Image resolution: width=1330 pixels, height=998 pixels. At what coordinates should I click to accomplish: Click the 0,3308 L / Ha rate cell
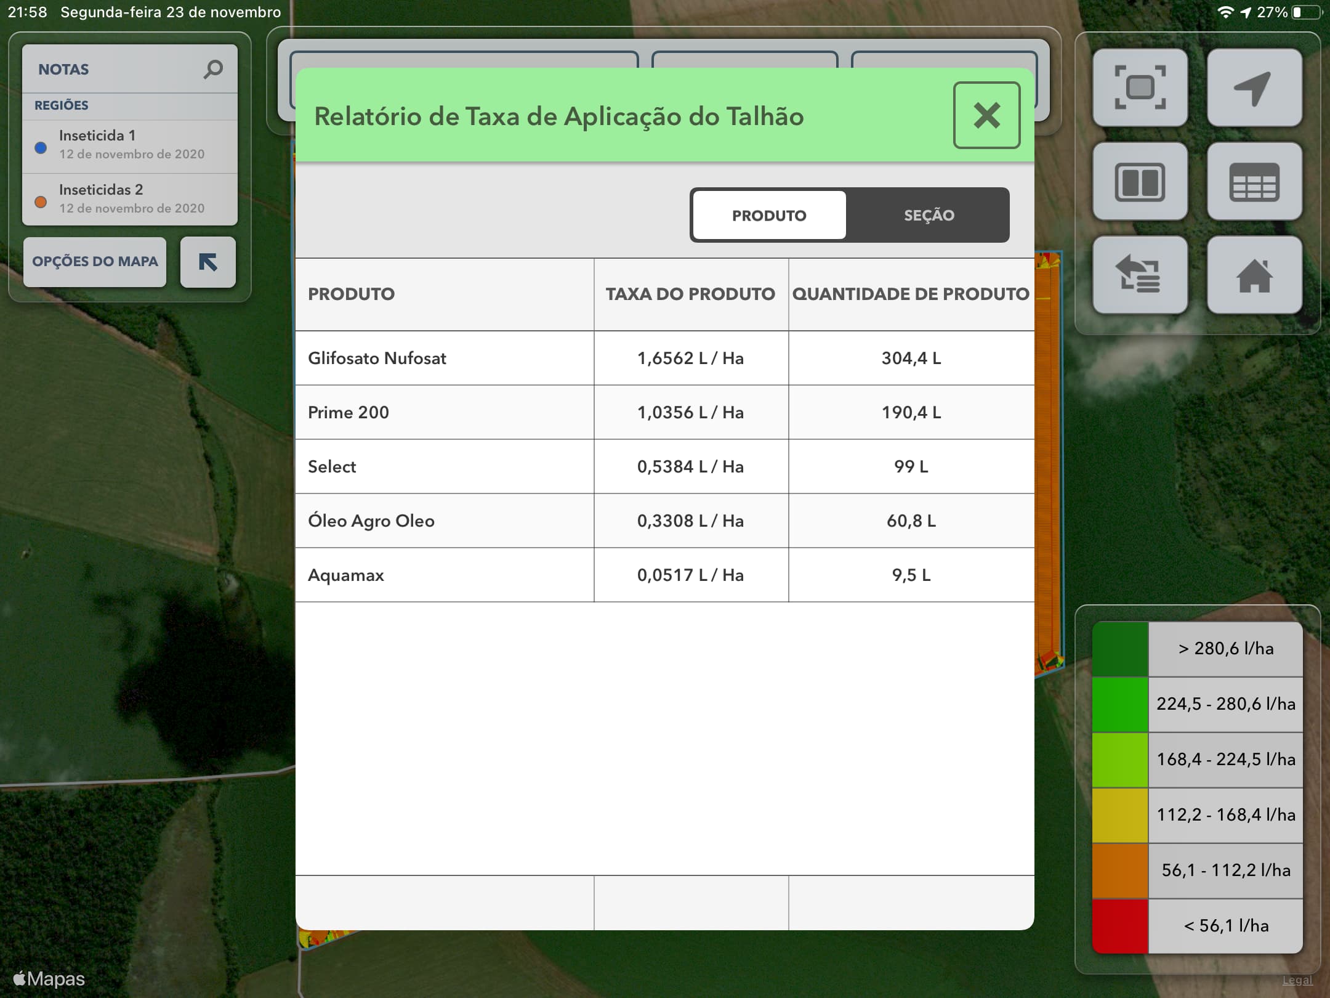pos(691,521)
